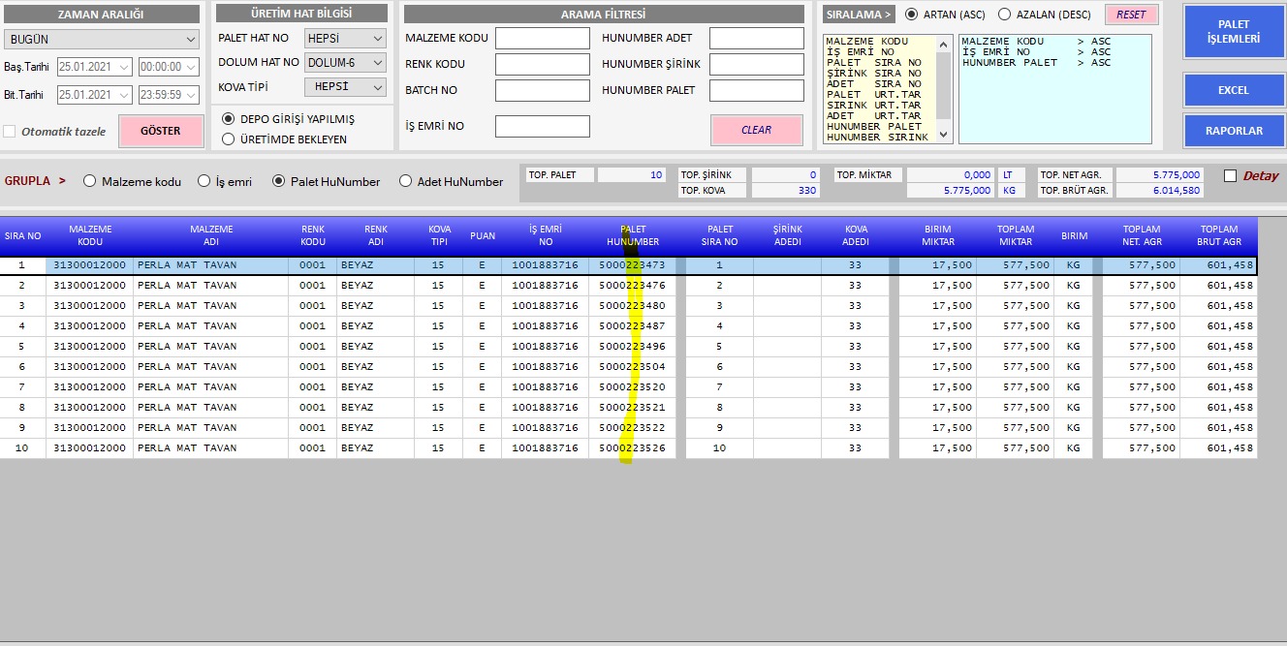Group by Malzeme kodu

pyautogui.click(x=90, y=181)
